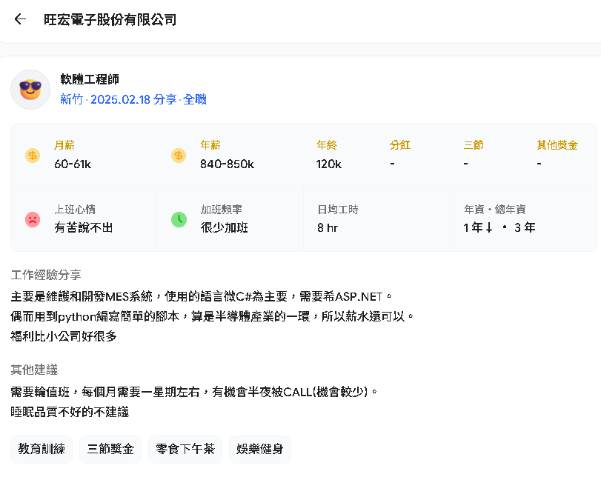Screen dimensions: 601x477
Task: Select the 三節獎金 tag
Action: pos(110,449)
